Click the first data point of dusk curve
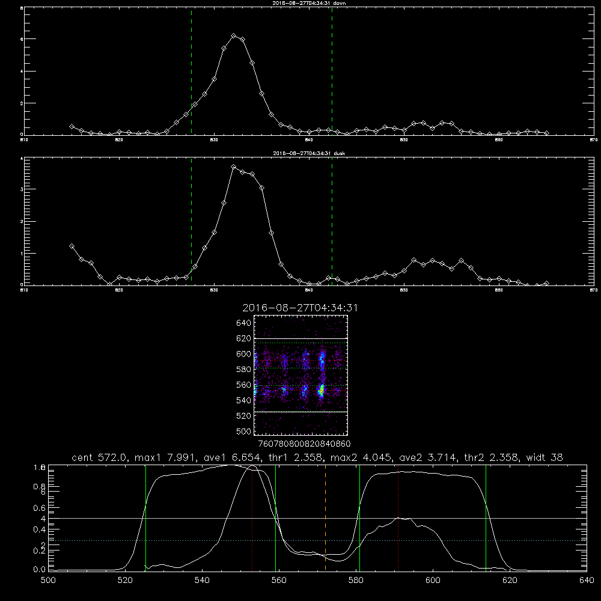This screenshot has height=601, width=601. click(72, 246)
